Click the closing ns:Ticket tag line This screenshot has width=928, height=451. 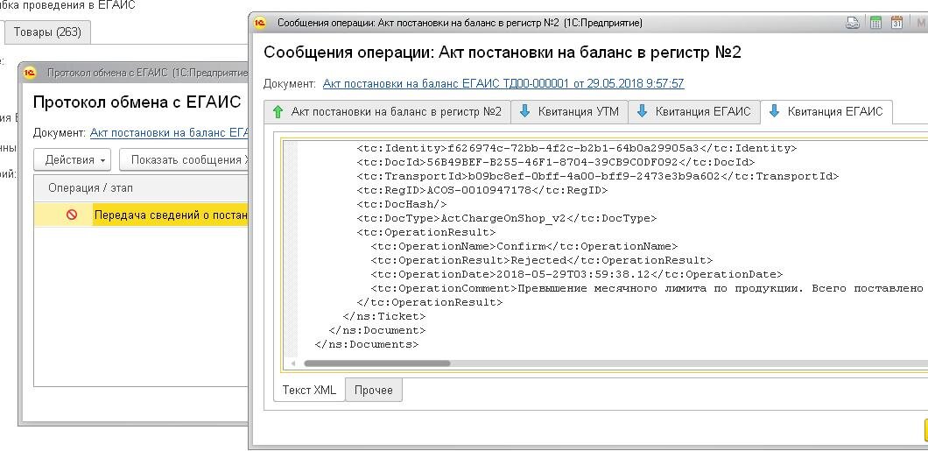[x=384, y=316]
